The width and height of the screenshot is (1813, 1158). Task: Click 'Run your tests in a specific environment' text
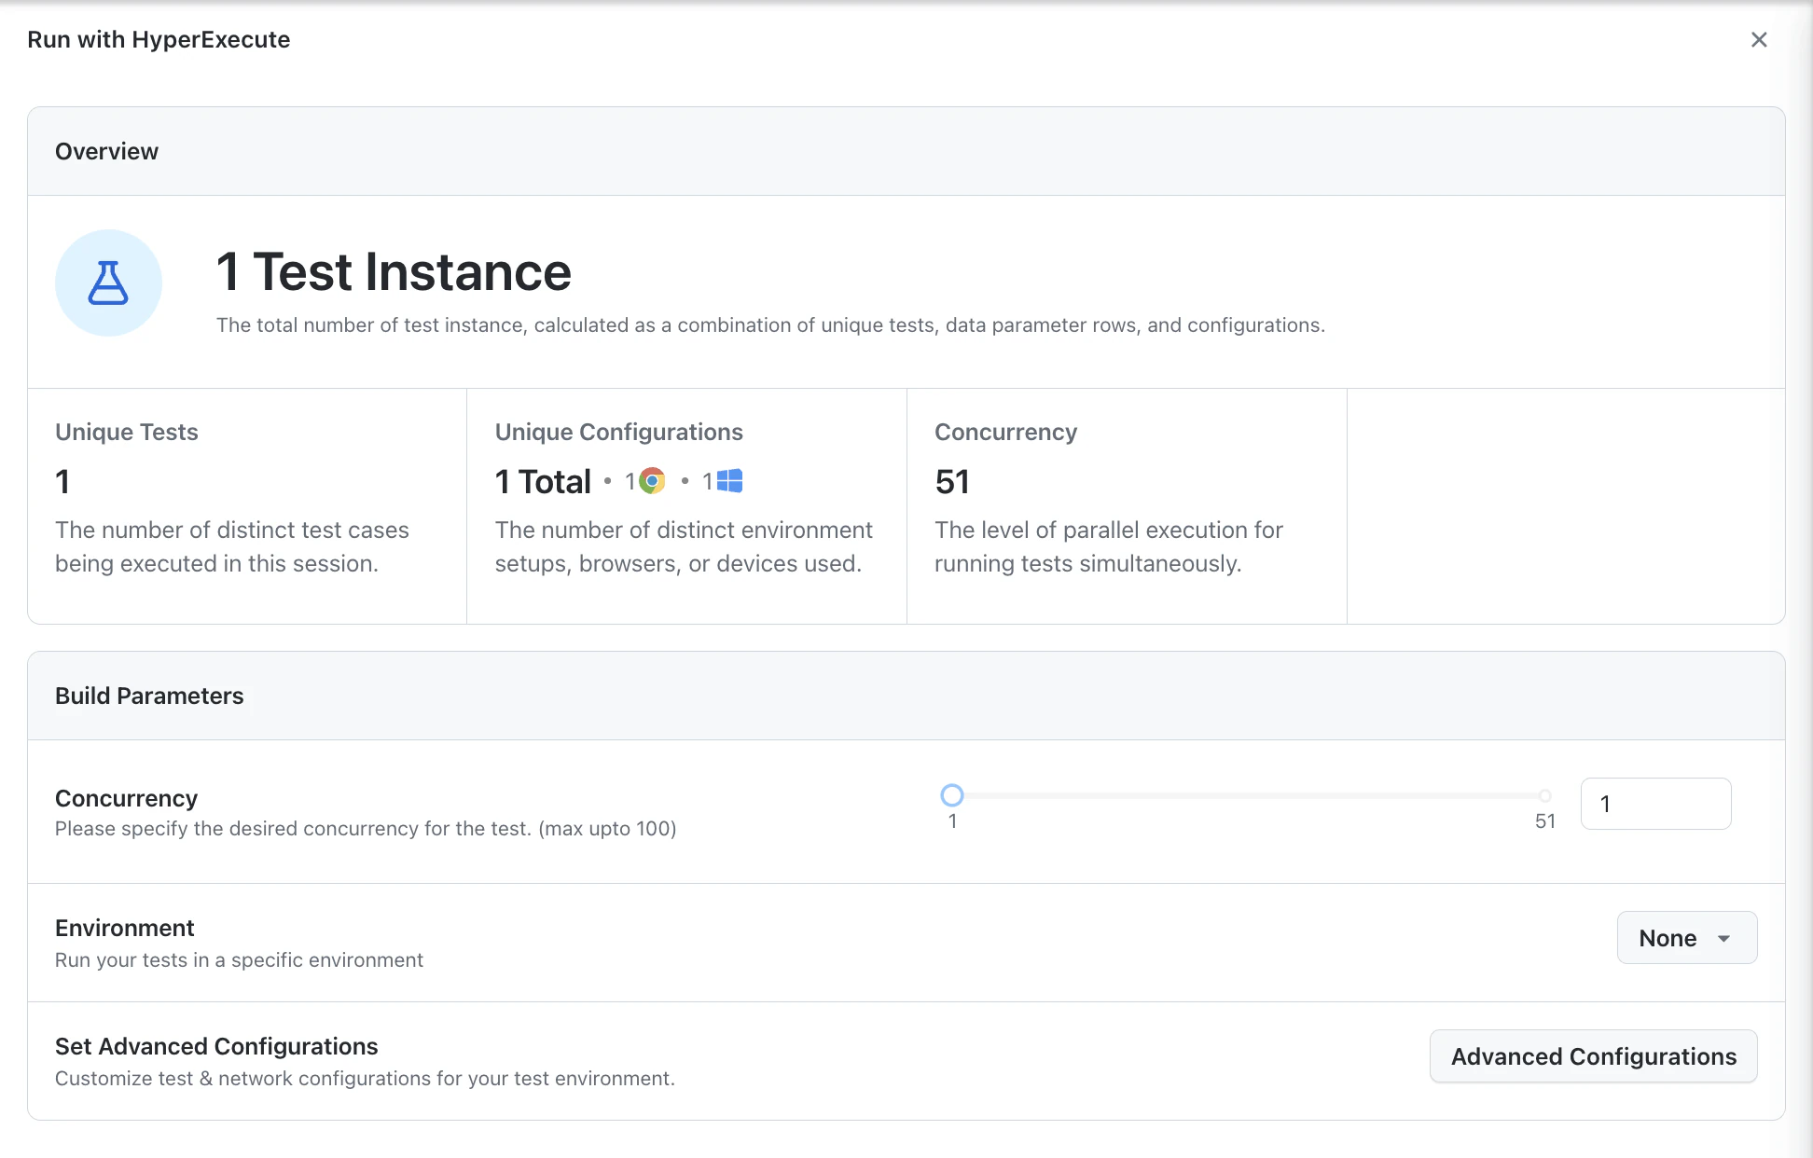coord(239,960)
